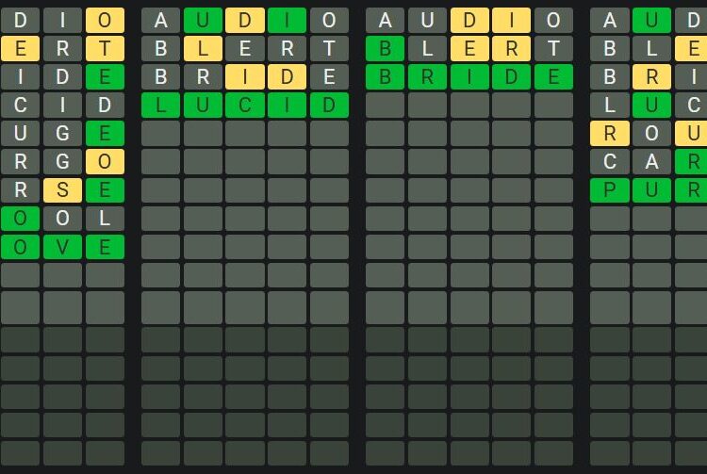Viewport: 707px width, 474px height.
Task: Click yellow R tile in third board's BLERT row
Action: (511, 48)
